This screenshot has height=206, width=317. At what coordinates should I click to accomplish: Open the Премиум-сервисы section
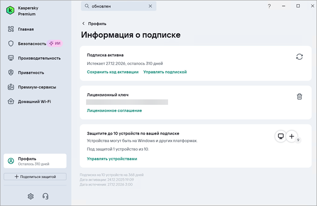click(x=37, y=87)
